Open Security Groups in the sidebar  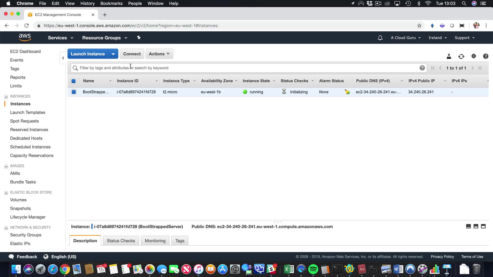(25, 235)
